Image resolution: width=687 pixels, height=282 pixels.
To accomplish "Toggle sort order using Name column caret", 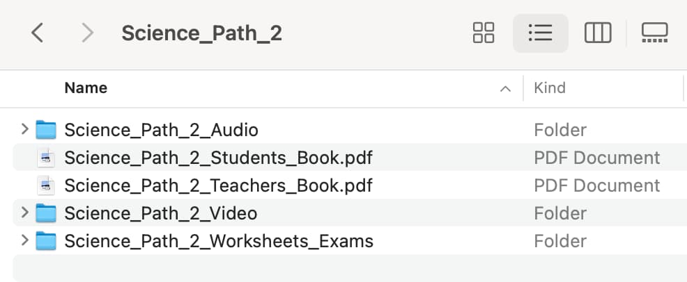I will (505, 89).
